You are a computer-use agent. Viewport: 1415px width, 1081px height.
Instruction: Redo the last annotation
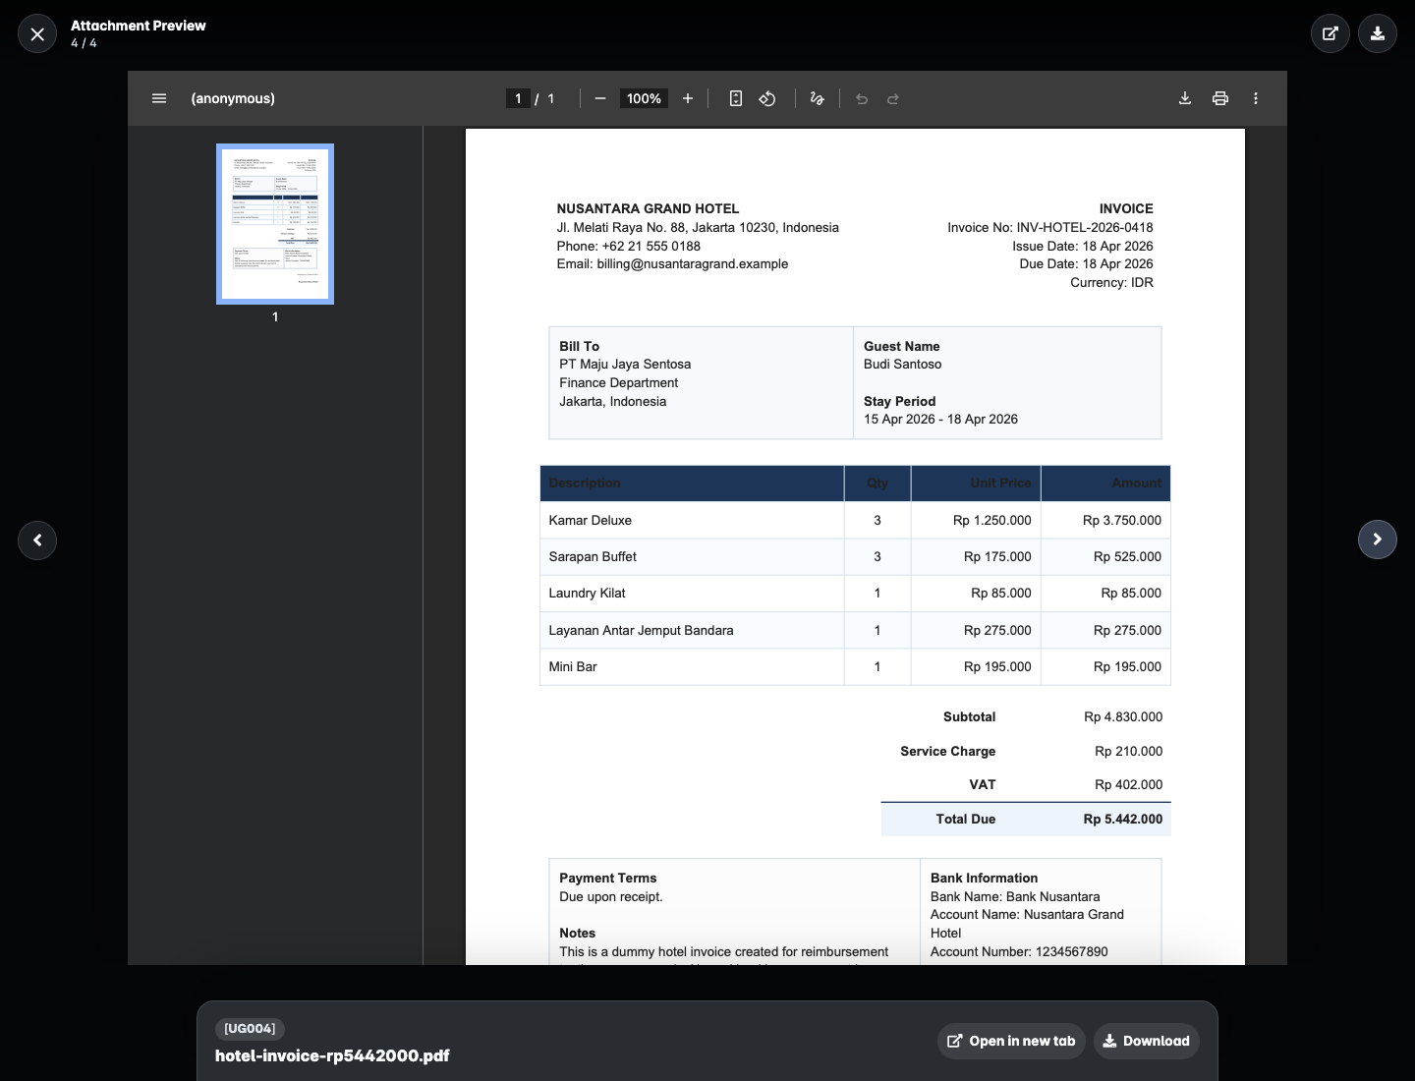click(893, 98)
